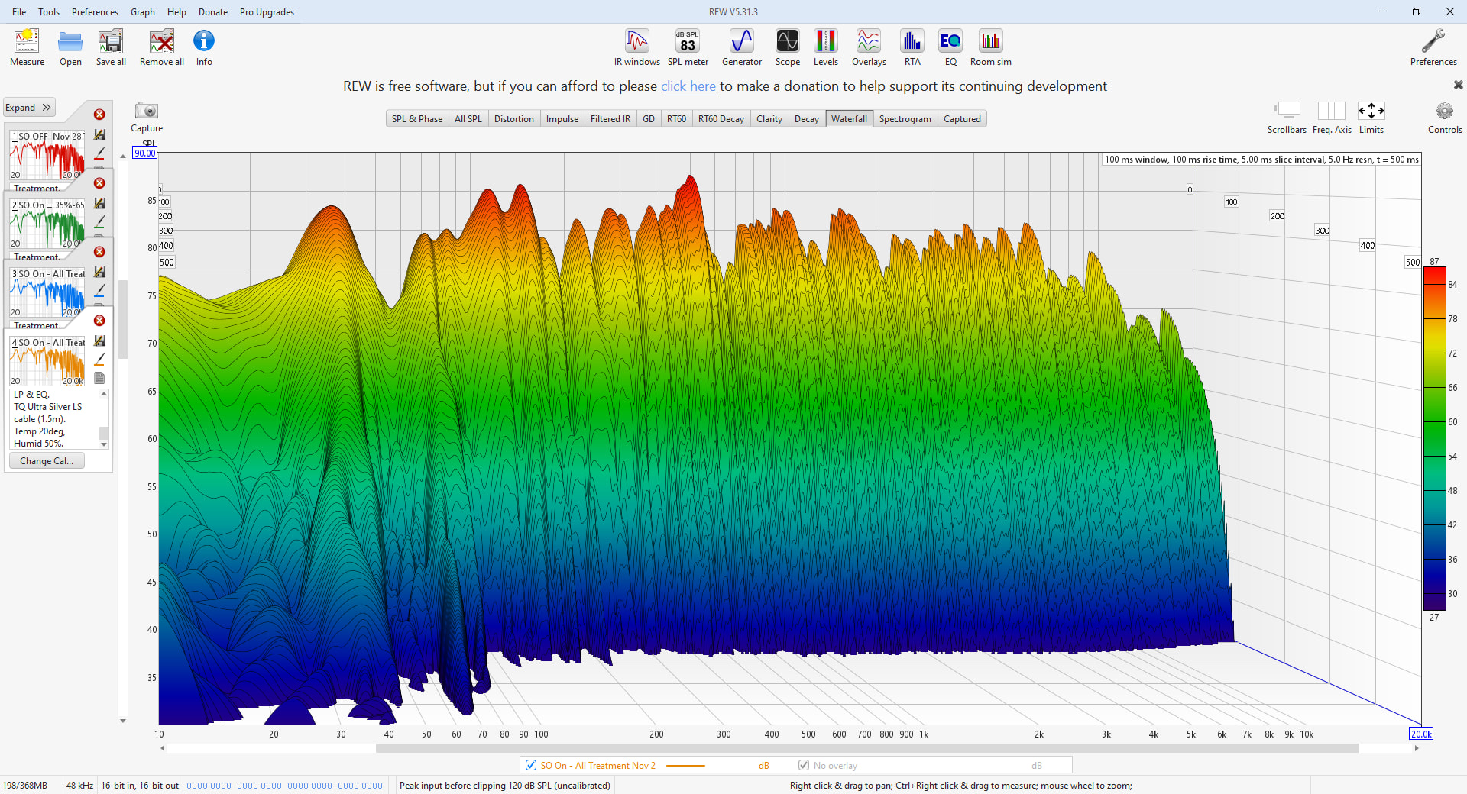Click the horizontal frequency scrollbar
Image resolution: width=1467 pixels, height=794 pixels.
coord(866,748)
